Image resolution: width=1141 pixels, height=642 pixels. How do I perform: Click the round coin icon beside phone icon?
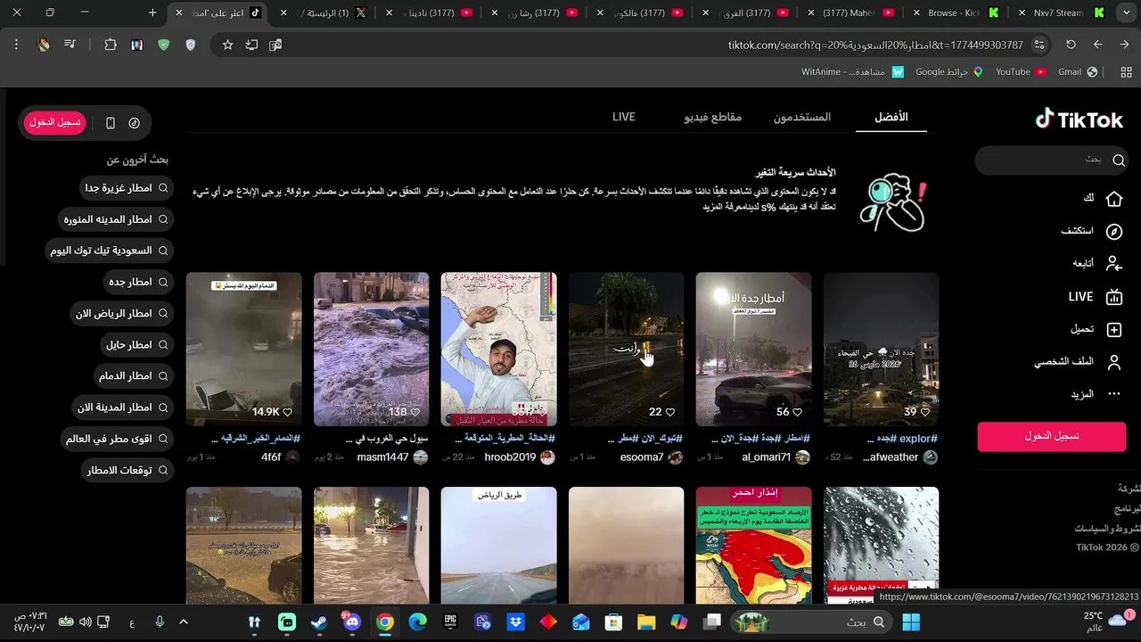[135, 123]
